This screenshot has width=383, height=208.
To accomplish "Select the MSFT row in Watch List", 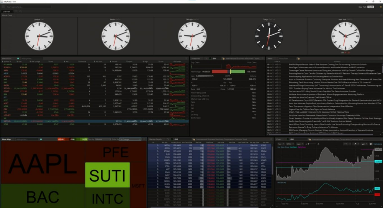I will point(94,103).
